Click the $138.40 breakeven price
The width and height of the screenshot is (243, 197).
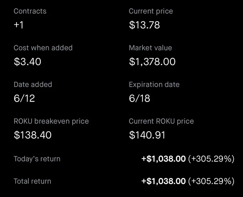tap(33, 135)
